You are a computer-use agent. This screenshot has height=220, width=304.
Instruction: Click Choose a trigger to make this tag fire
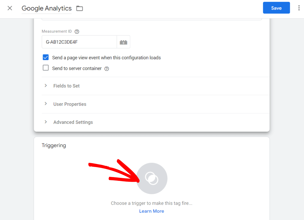[x=151, y=203]
